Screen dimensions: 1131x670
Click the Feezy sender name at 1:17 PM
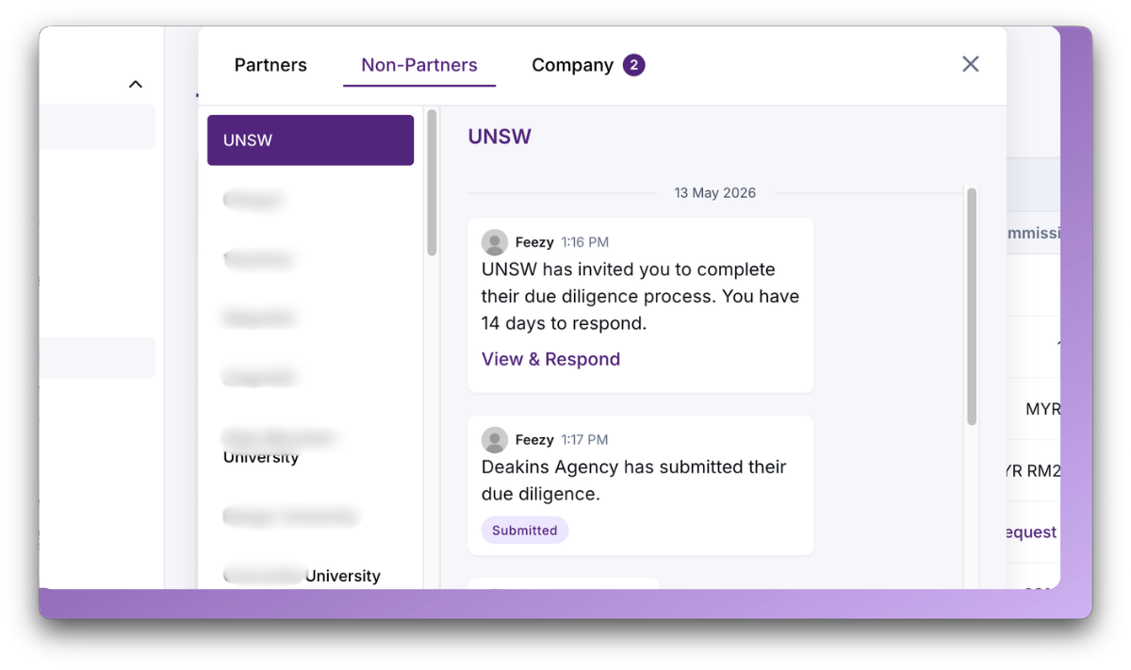pos(534,440)
